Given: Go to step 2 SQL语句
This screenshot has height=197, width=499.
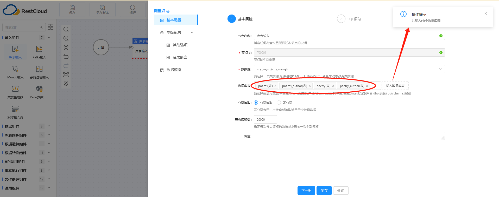Looking at the screenshot, I should (x=349, y=19).
